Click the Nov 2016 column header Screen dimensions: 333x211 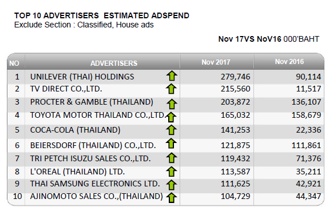tap(290, 62)
